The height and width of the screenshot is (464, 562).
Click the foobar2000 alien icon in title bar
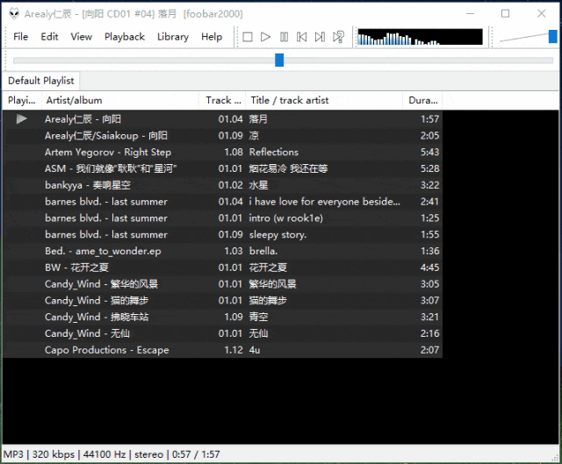[14, 14]
